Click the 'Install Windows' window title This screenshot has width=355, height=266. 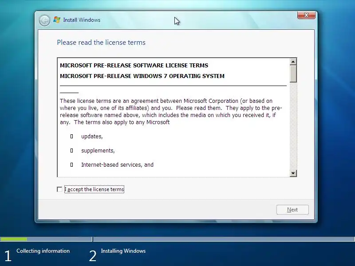point(82,20)
